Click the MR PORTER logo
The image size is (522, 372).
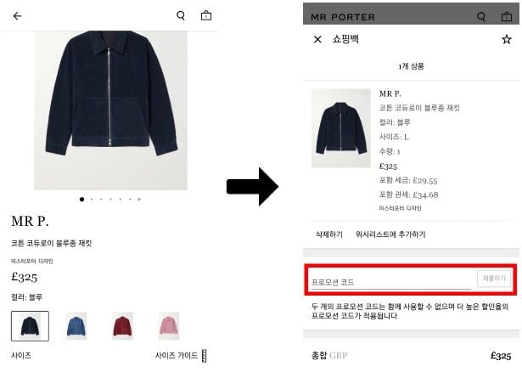(343, 17)
